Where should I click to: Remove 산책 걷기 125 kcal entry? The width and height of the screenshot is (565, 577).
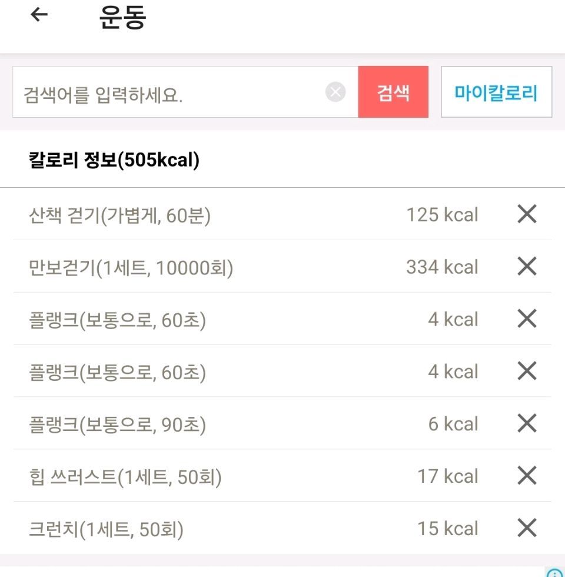pos(527,214)
